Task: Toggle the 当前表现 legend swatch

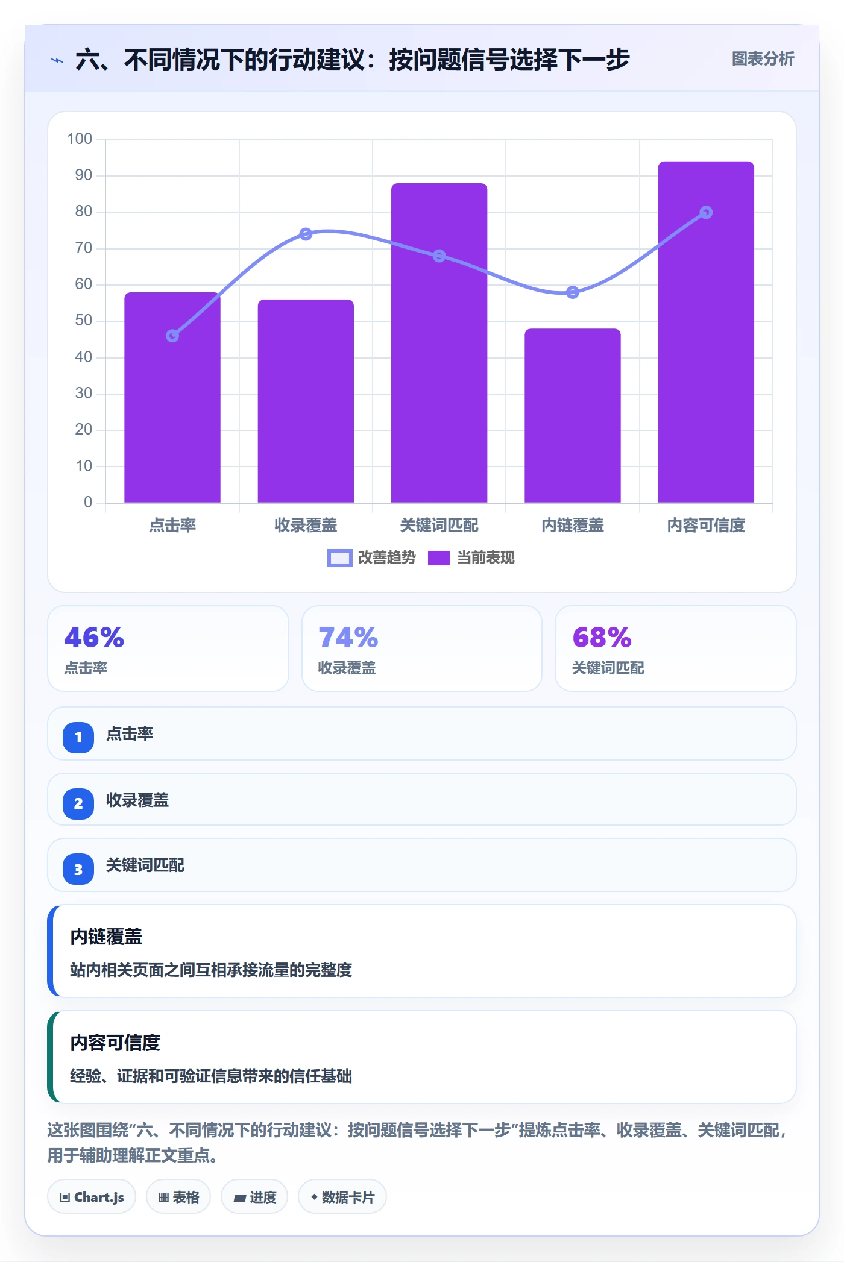Action: (x=439, y=558)
